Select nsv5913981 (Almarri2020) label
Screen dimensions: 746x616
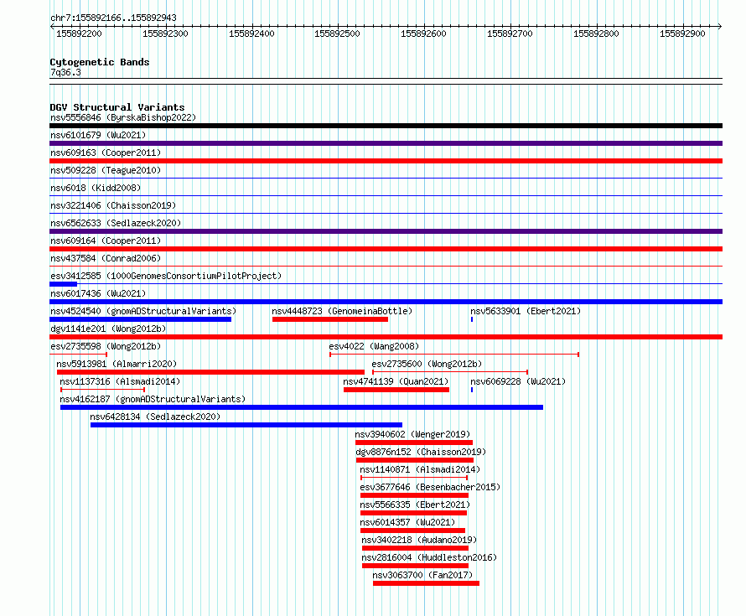(117, 364)
